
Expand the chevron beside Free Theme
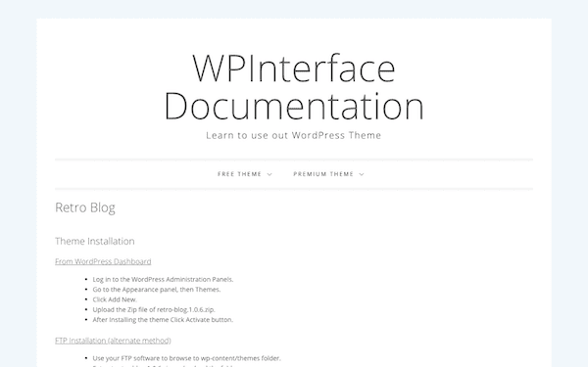269,174
